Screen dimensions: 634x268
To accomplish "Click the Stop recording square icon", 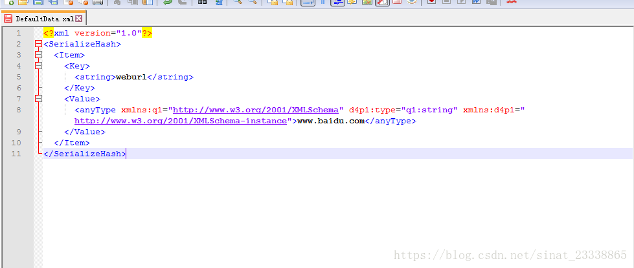I will click(x=446, y=2).
